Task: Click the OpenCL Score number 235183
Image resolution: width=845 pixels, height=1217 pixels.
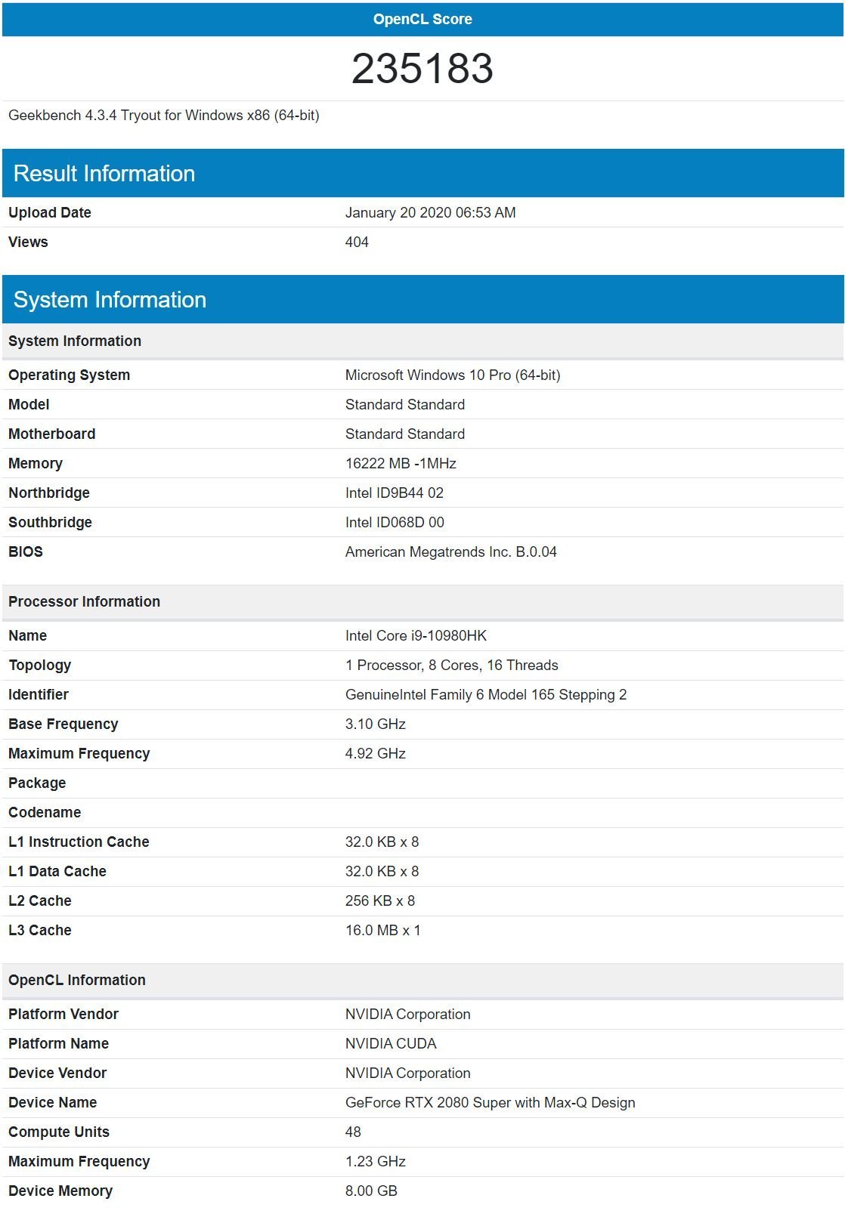Action: tap(422, 69)
